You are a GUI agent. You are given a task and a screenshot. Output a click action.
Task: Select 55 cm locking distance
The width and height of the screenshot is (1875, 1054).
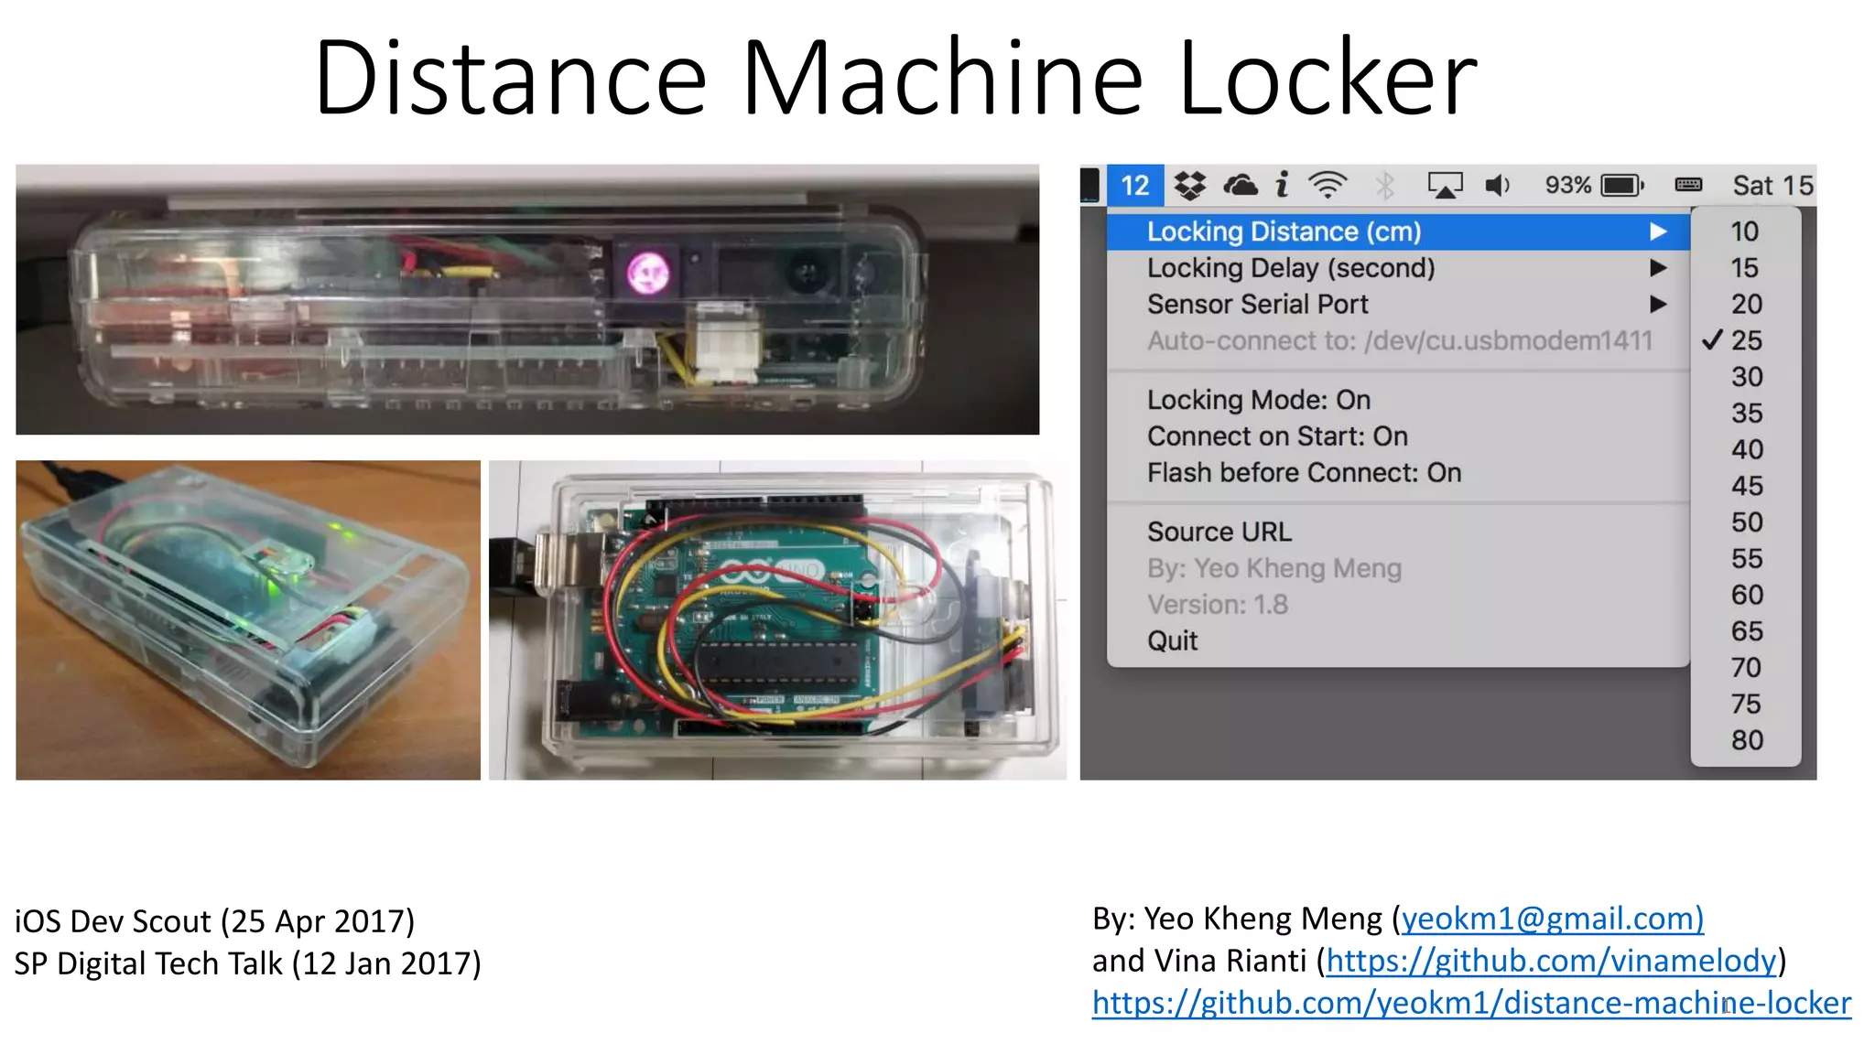(1746, 559)
